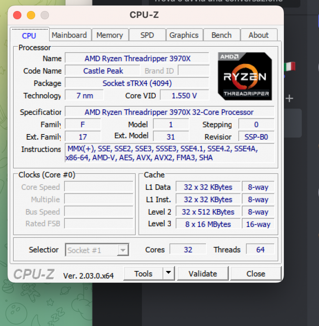The image size is (319, 326).
Task: Click the Name field AMD Ryzen Threadripper 3970X
Action: pos(137,58)
